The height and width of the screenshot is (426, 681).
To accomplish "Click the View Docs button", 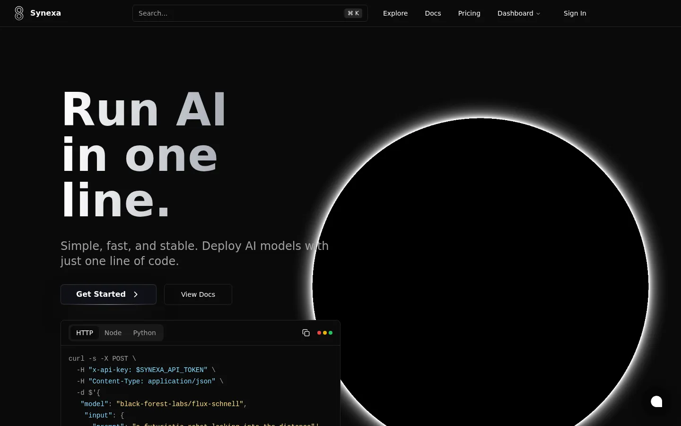I will click(198, 294).
